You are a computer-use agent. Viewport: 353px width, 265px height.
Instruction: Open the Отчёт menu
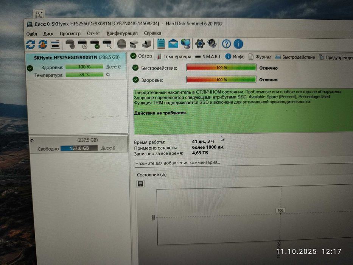pyautogui.click(x=93, y=33)
